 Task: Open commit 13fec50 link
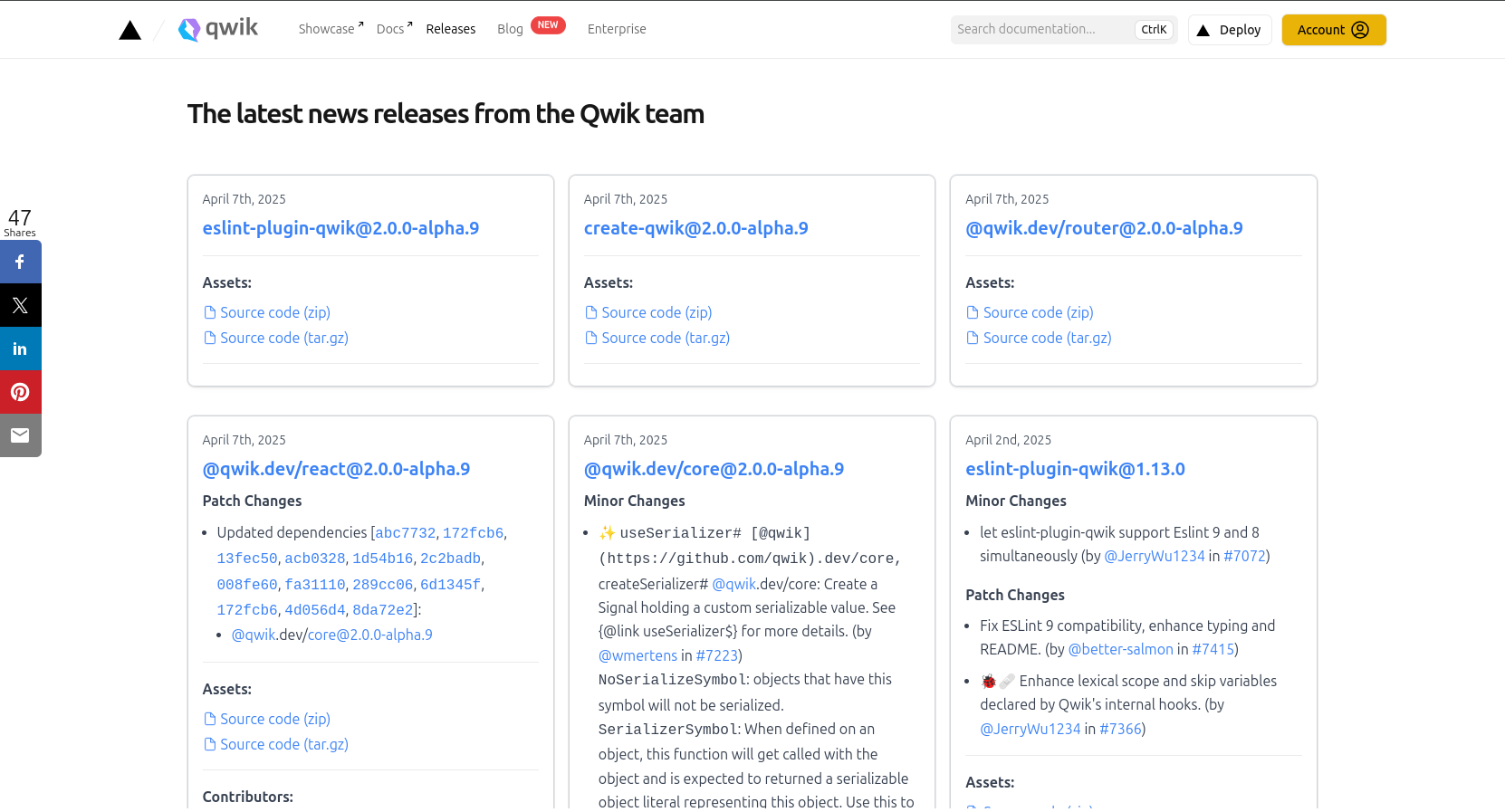[247, 559]
